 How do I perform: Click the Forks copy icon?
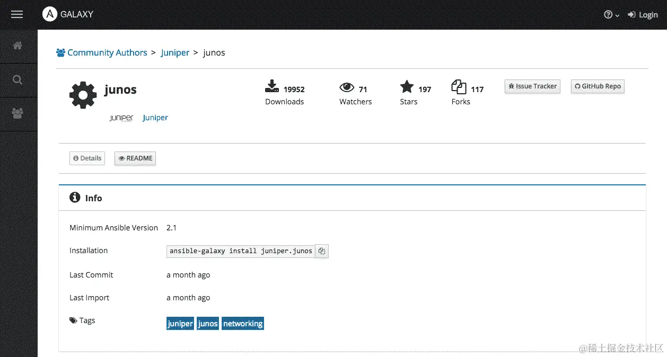coord(459,87)
